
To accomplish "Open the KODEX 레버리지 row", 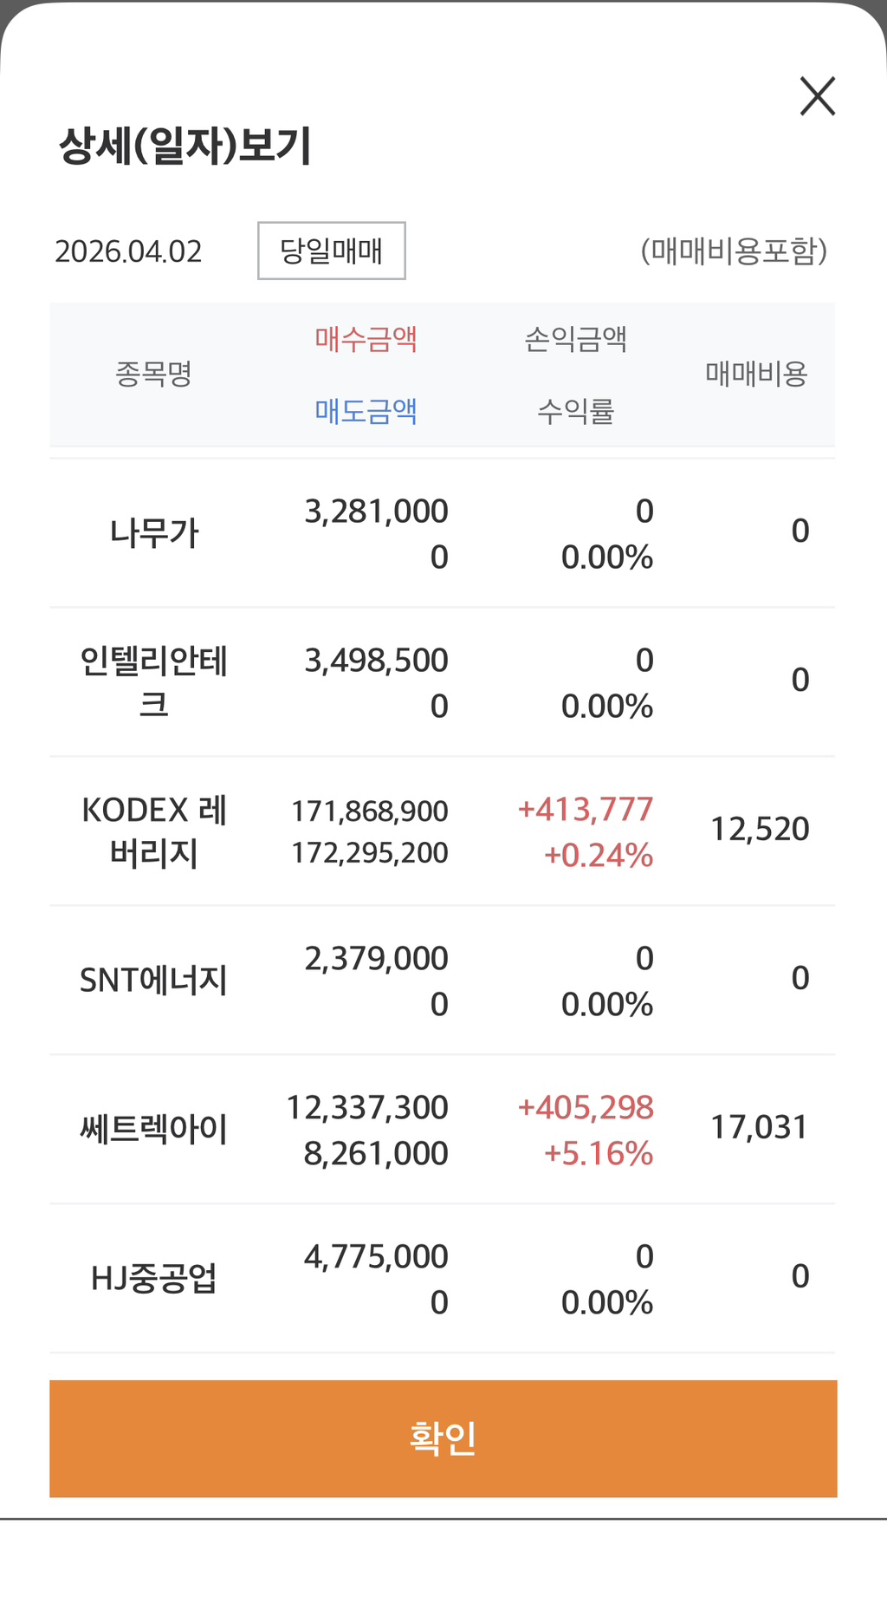I will 154,831.
